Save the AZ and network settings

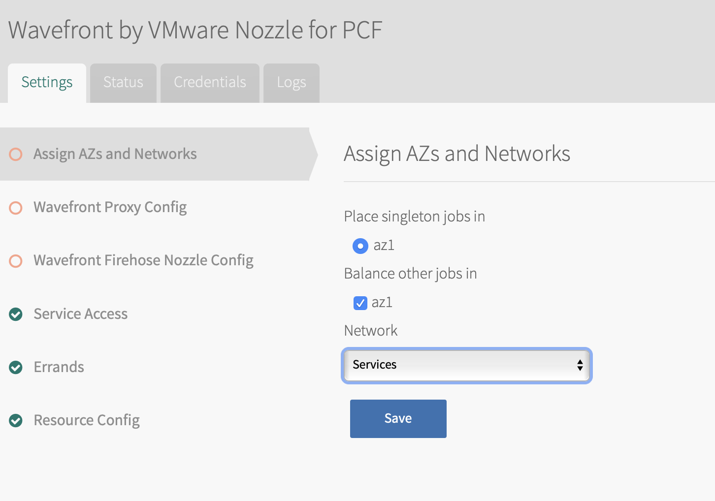coord(398,419)
